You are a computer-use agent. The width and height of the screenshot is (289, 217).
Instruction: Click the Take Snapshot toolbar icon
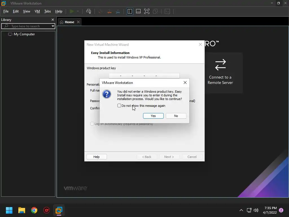coord(100,11)
